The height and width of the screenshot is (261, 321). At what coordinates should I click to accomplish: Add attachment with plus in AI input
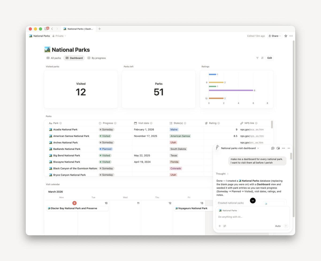coord(220,226)
